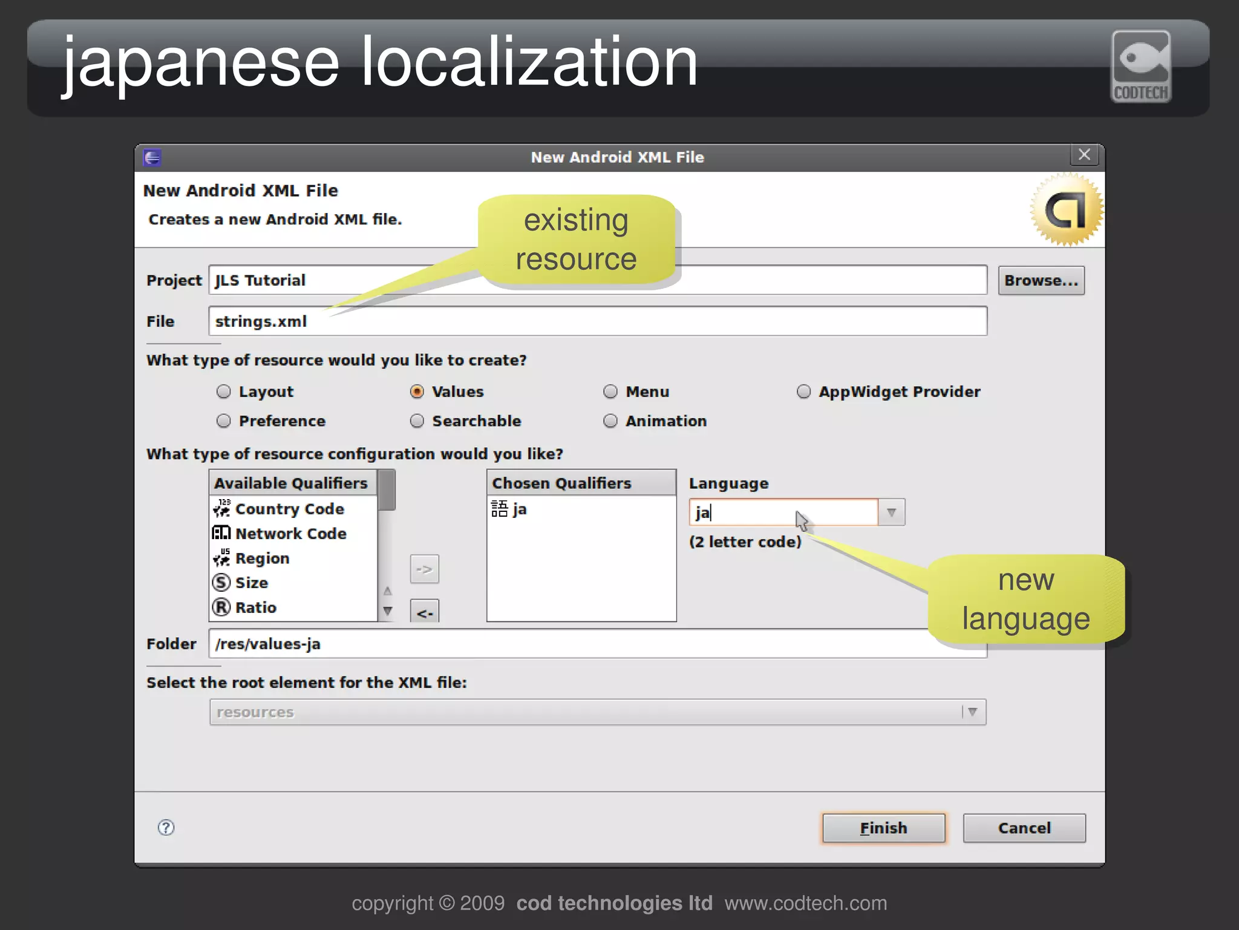The height and width of the screenshot is (930, 1239).
Task: Click the language icon beside chosen 'ja'
Action: [499, 509]
